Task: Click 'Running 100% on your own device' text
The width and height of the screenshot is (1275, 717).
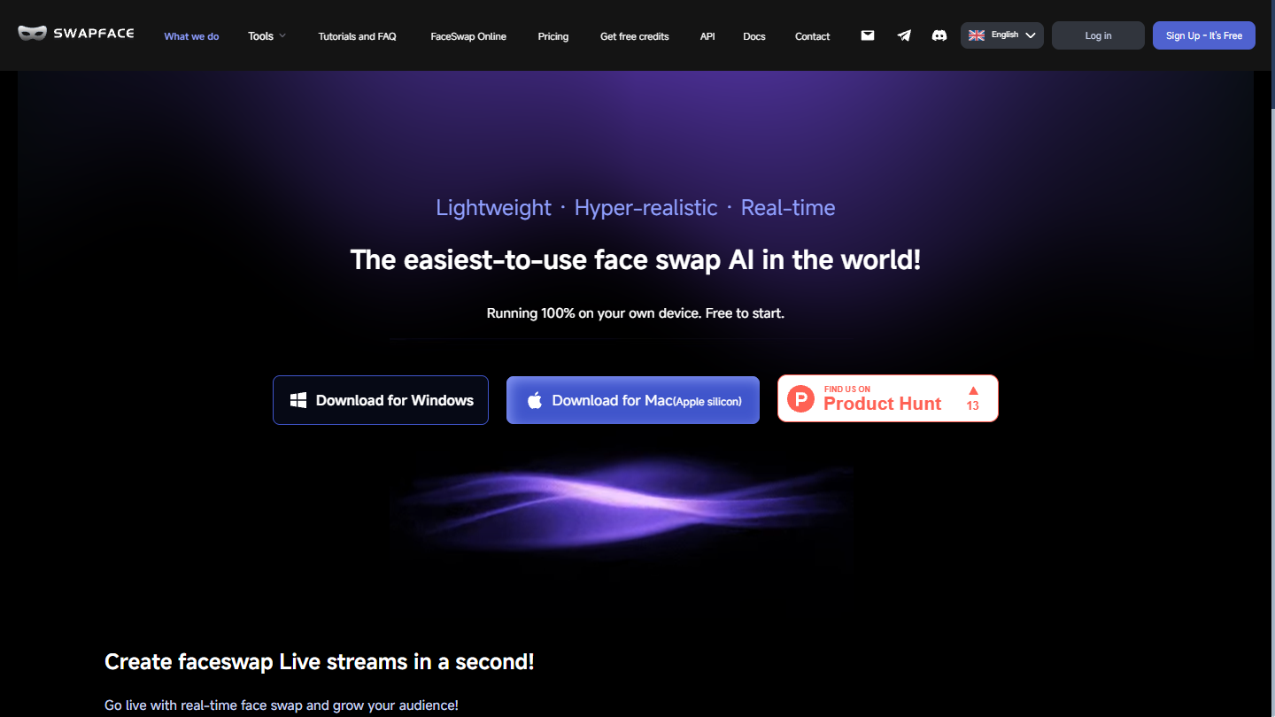Action: click(x=593, y=313)
